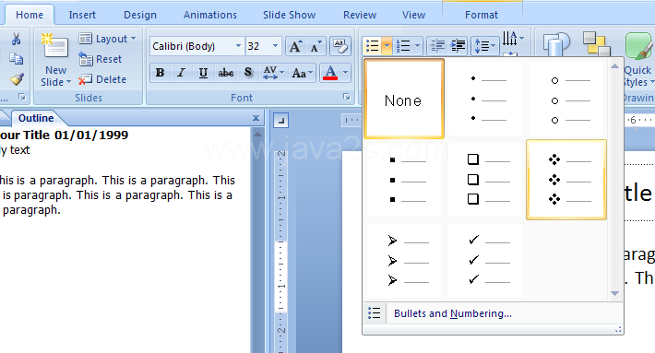Click the Copy icon
Viewport: 655px width, 353px height.
(x=16, y=59)
